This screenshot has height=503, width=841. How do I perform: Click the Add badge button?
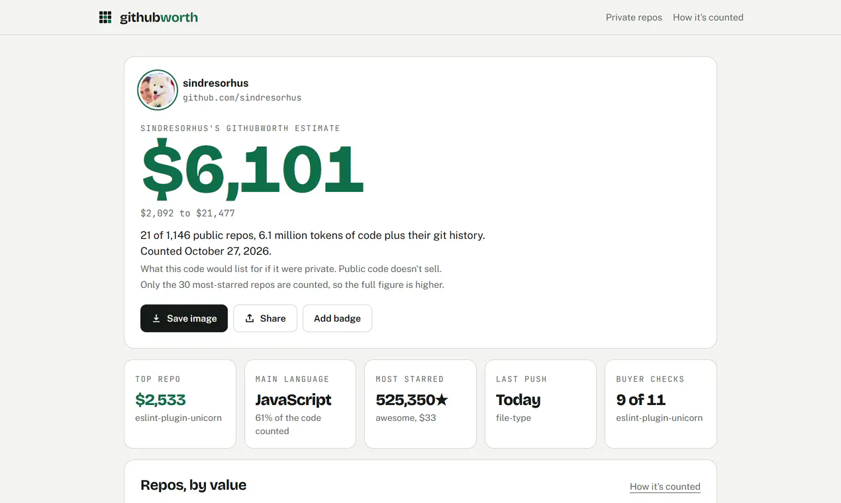337,318
